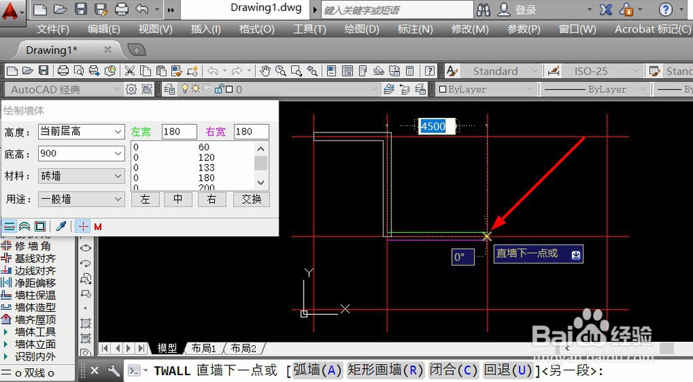The image size is (693, 382).
Task: Click the Plot (print) icon in standard toolbar
Action: pyautogui.click(x=63, y=71)
